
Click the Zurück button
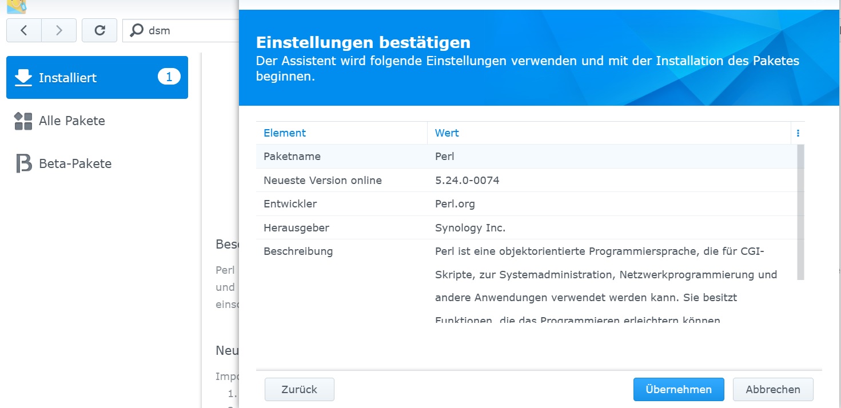tap(300, 389)
